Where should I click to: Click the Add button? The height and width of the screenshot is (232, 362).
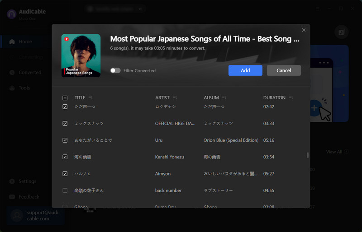pos(245,70)
